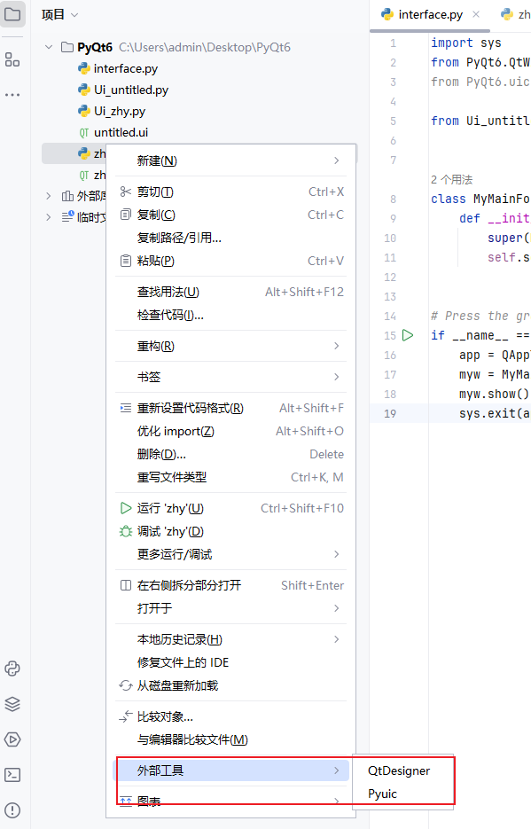Switch to the interface.py editor tab
Image resolution: width=531 pixels, height=829 pixels.
[x=428, y=14]
